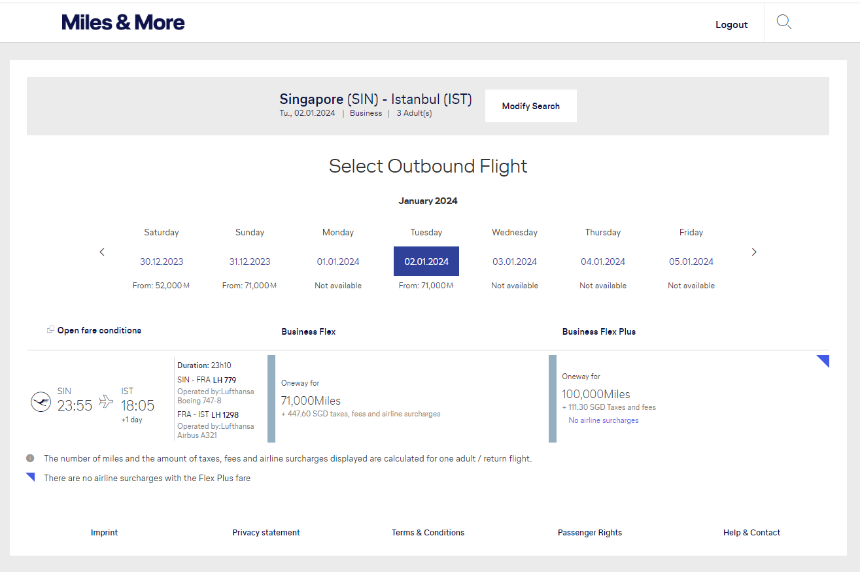Select Saturday 30.12.2023 date tab

[x=162, y=261]
